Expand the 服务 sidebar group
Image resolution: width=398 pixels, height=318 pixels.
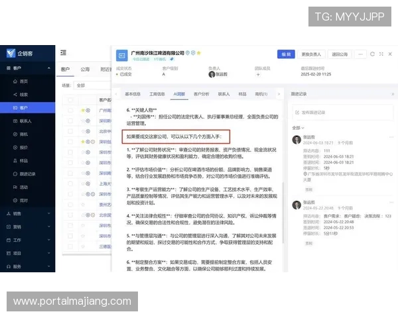[x=48, y=266]
